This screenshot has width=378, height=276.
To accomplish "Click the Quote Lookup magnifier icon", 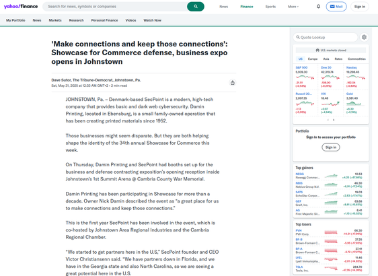I will click(298, 37).
